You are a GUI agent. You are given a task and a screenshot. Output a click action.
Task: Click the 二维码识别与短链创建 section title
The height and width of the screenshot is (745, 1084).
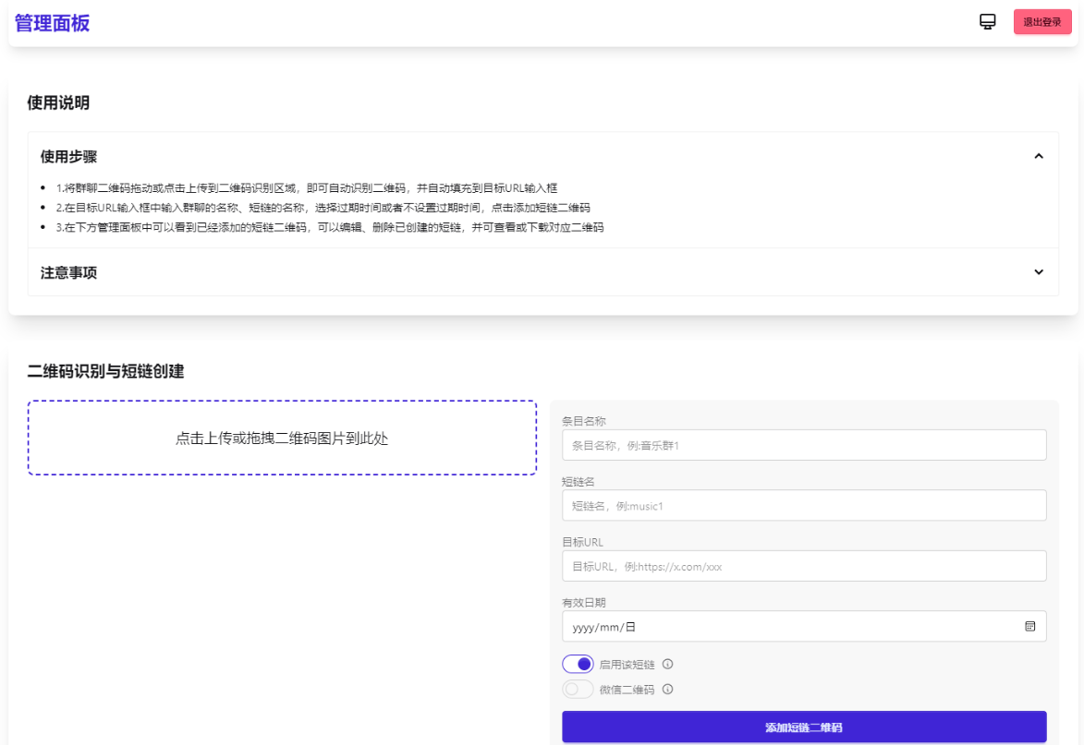pos(105,371)
